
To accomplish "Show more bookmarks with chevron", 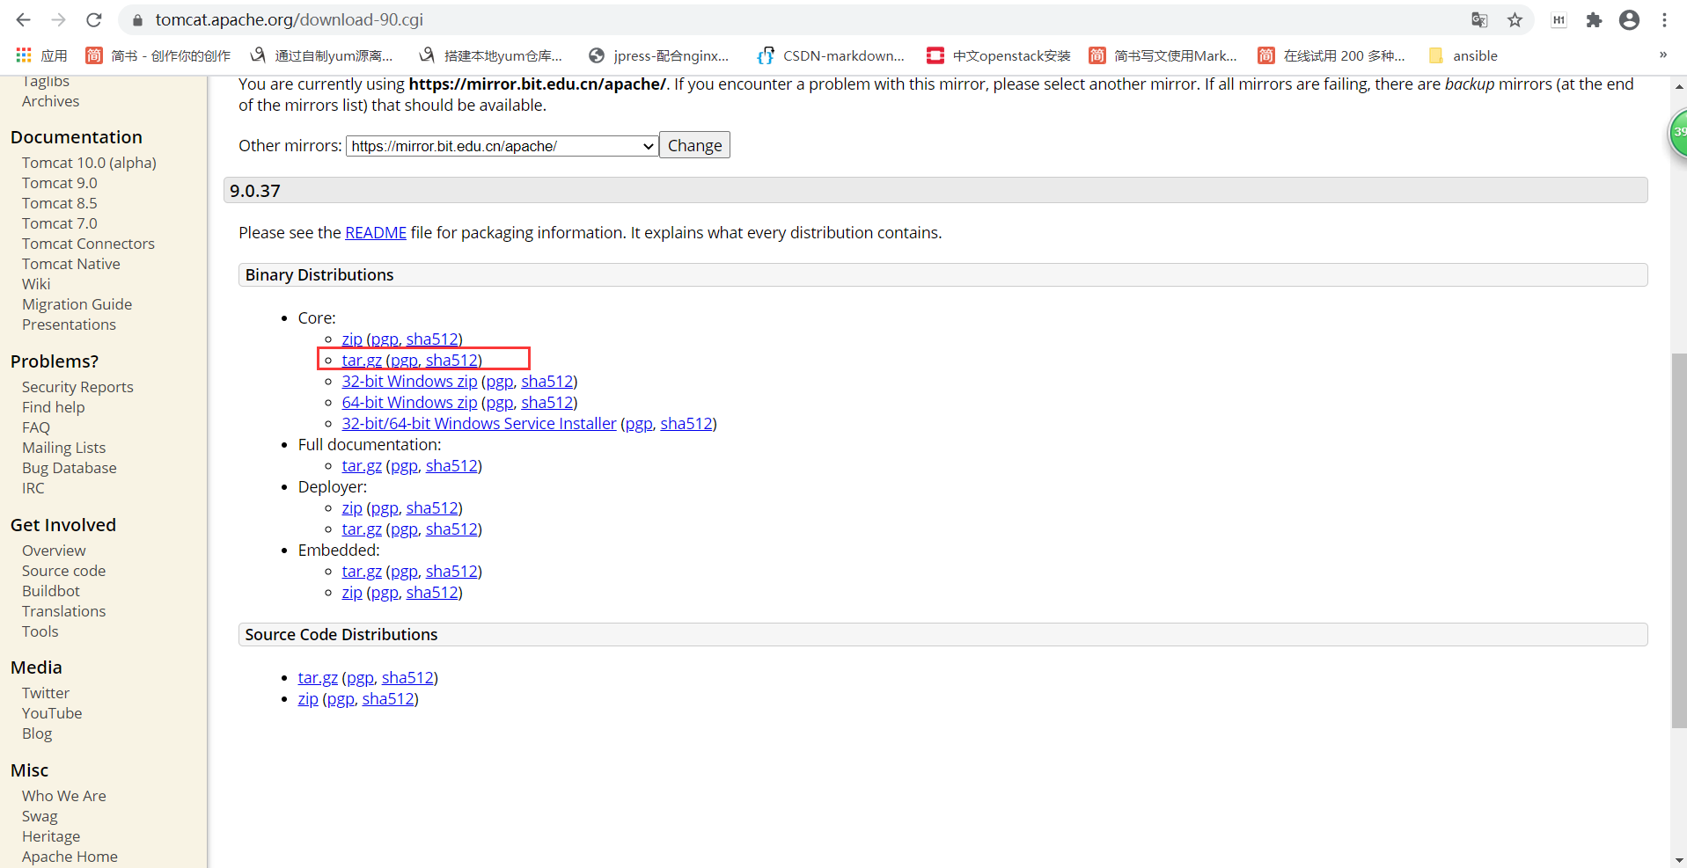I will tap(1662, 55).
